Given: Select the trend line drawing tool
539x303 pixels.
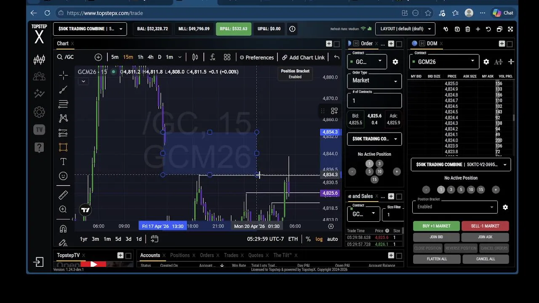Looking at the screenshot, I should pyautogui.click(x=63, y=90).
